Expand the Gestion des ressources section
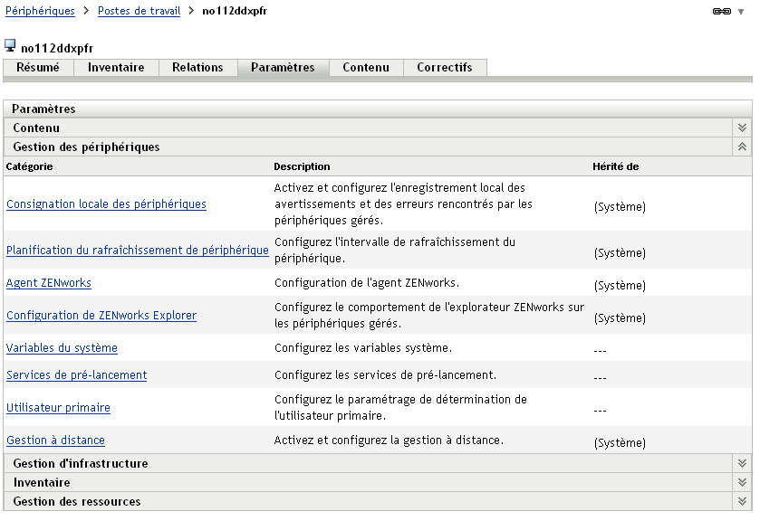This screenshot has width=760, height=521. pos(742,501)
